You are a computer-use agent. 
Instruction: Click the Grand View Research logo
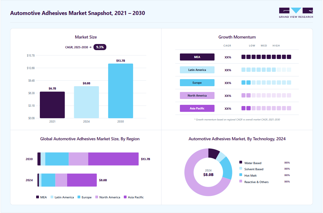(296, 13)
